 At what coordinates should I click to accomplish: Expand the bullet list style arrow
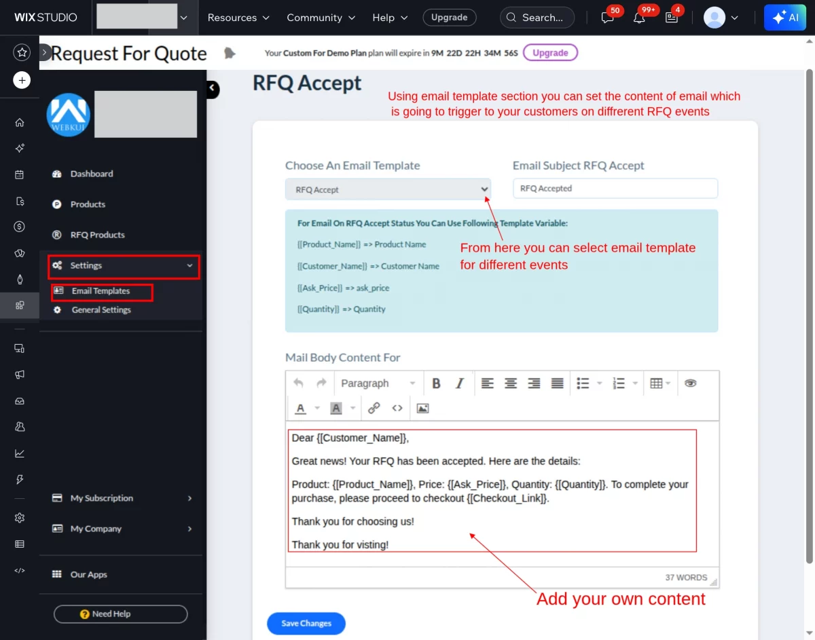[600, 383]
